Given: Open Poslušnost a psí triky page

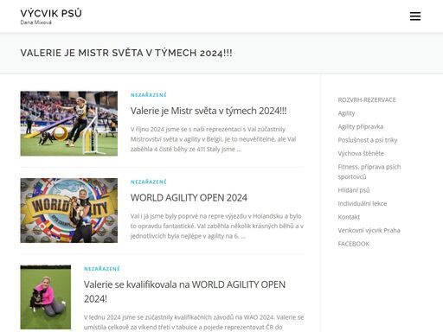Looking at the screenshot, I should [368, 140].
